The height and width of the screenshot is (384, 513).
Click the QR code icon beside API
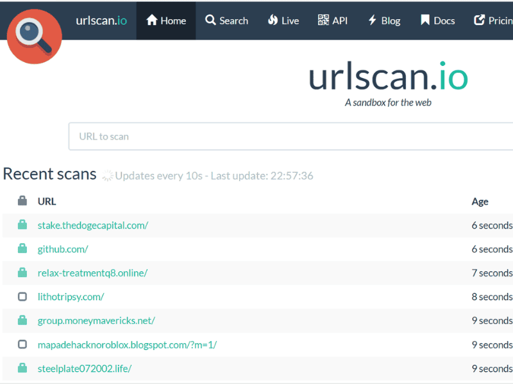pyautogui.click(x=323, y=20)
